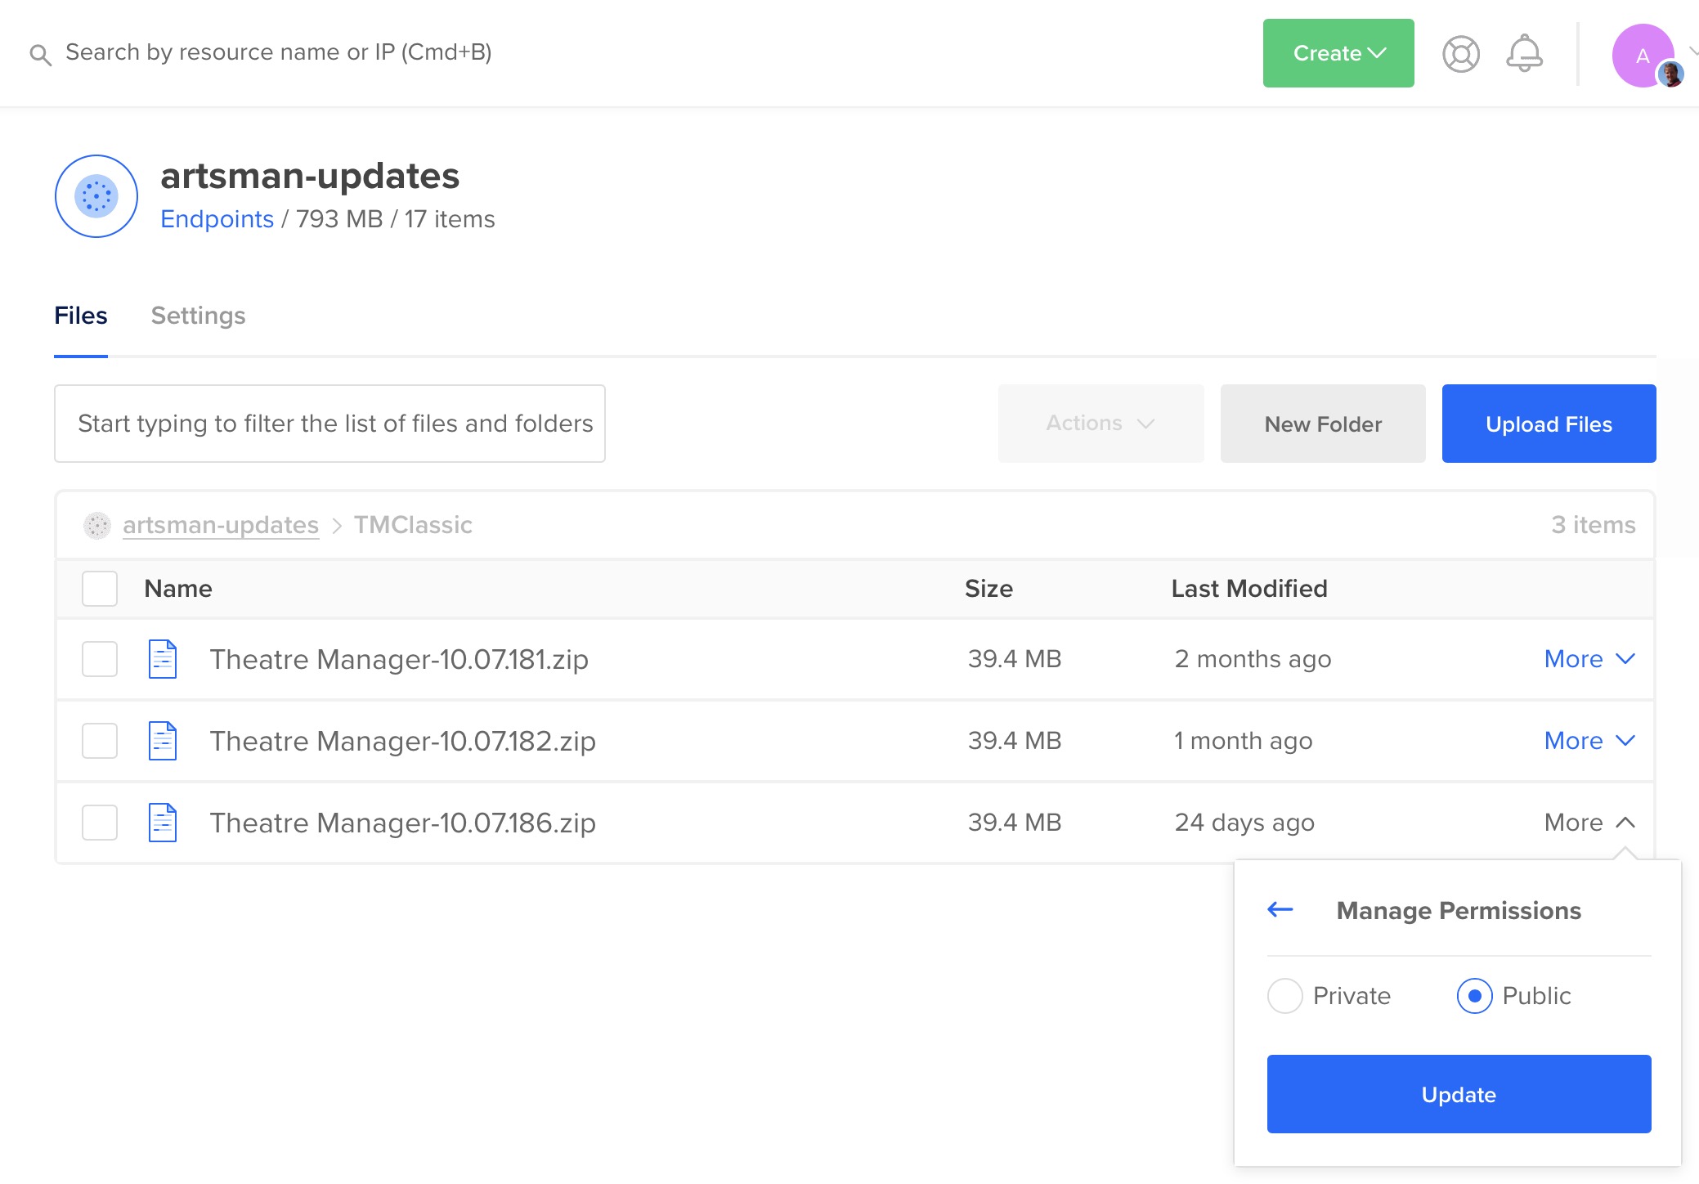The height and width of the screenshot is (1184, 1699).
Task: Click the artsman-updates Space logo icon
Action: 96,196
